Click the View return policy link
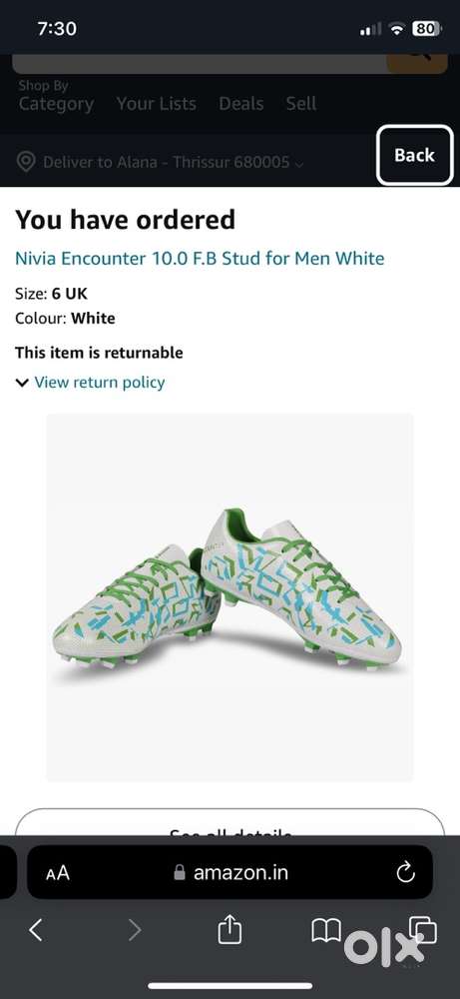460x999 pixels. [99, 383]
